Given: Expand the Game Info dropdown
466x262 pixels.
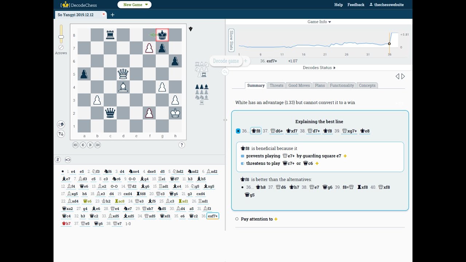Looking at the screenshot, I should coord(319,22).
